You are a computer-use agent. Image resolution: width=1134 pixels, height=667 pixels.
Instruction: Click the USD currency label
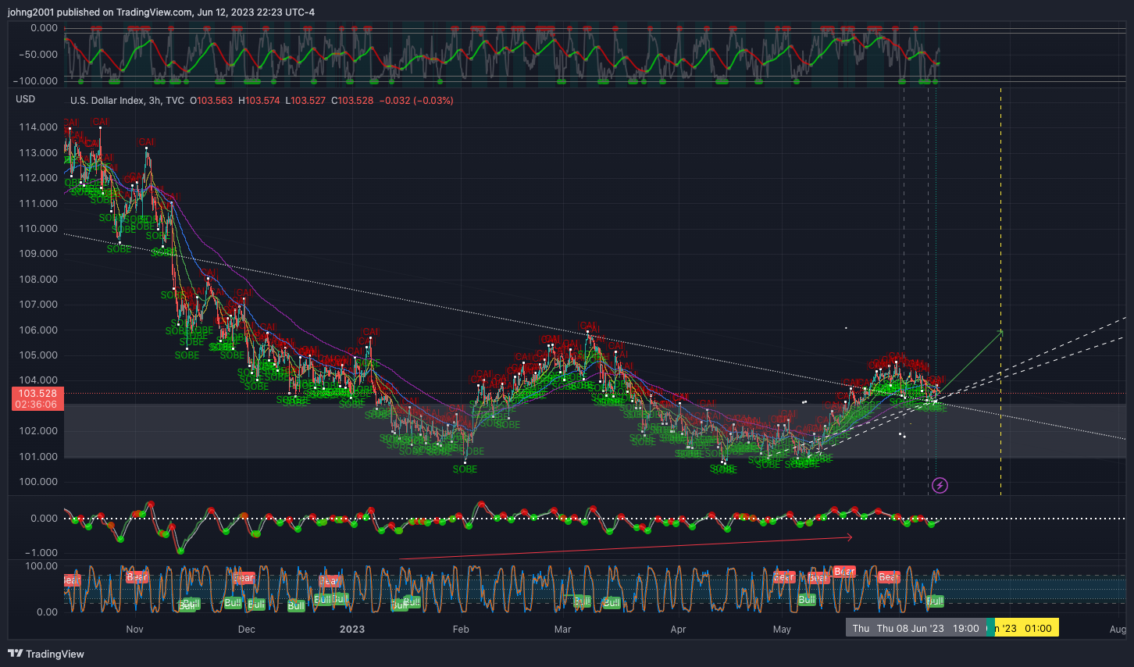tap(26, 99)
